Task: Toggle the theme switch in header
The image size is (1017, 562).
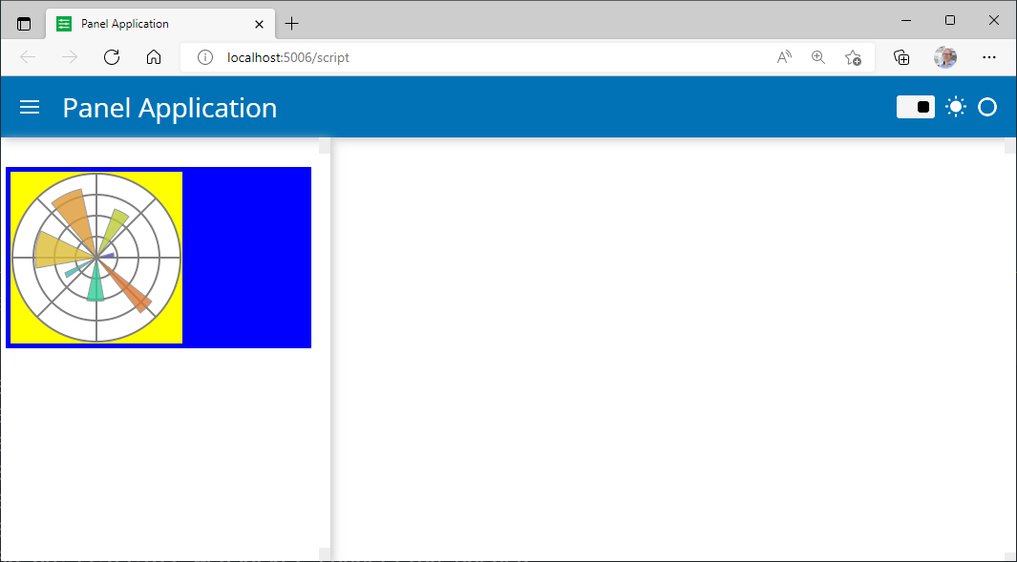Action: pyautogui.click(x=915, y=107)
